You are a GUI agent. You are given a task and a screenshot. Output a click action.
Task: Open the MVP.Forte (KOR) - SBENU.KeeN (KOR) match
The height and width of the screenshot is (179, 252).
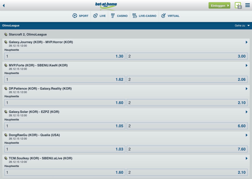pos(38,65)
